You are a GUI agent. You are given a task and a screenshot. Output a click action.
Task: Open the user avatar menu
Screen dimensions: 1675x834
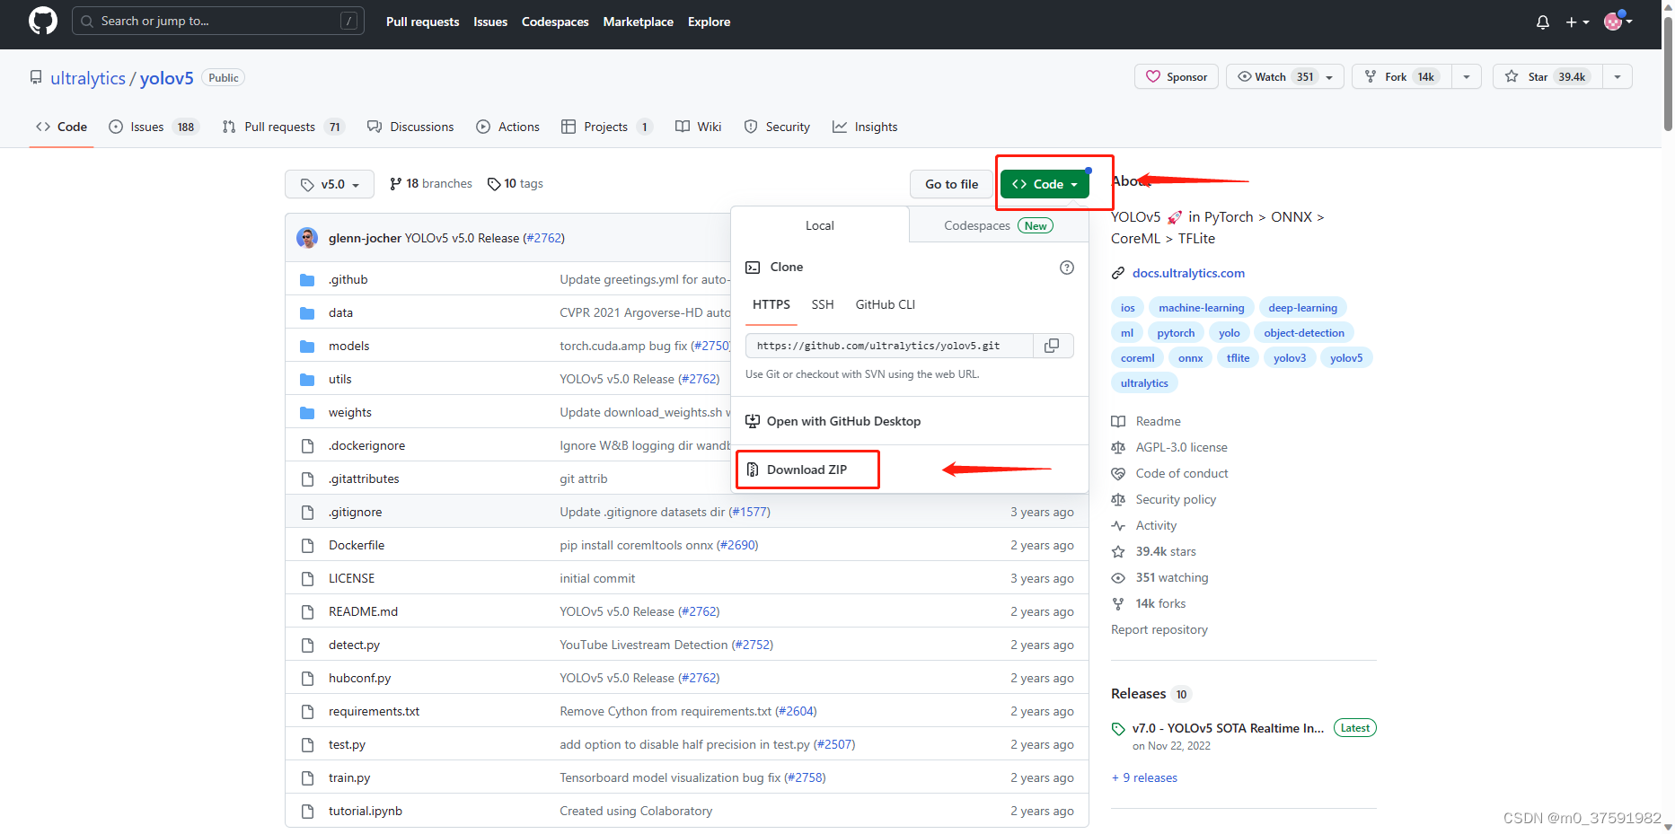pyautogui.click(x=1618, y=21)
